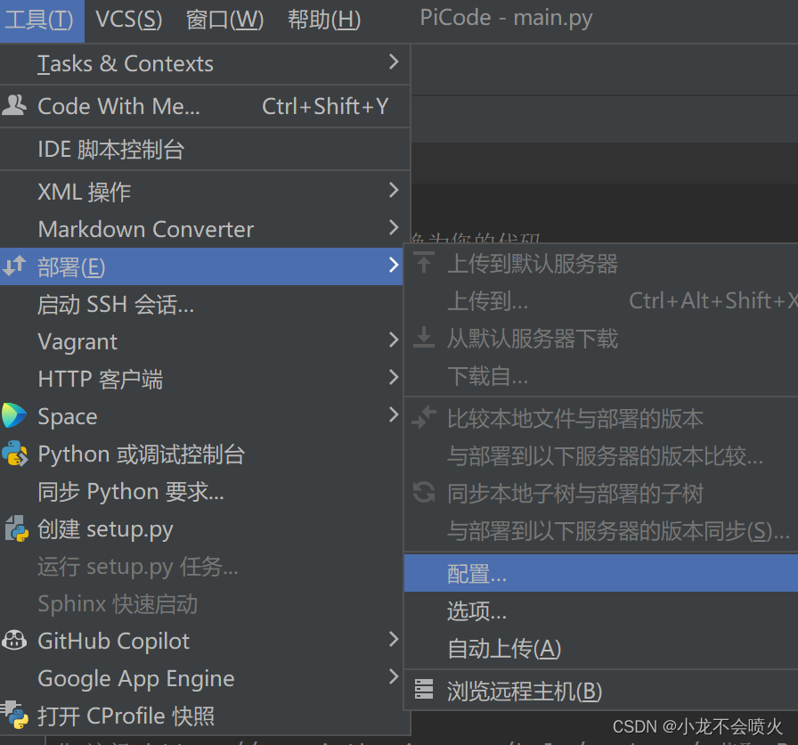Choose 同步 Python 要求... entry

click(x=201, y=491)
